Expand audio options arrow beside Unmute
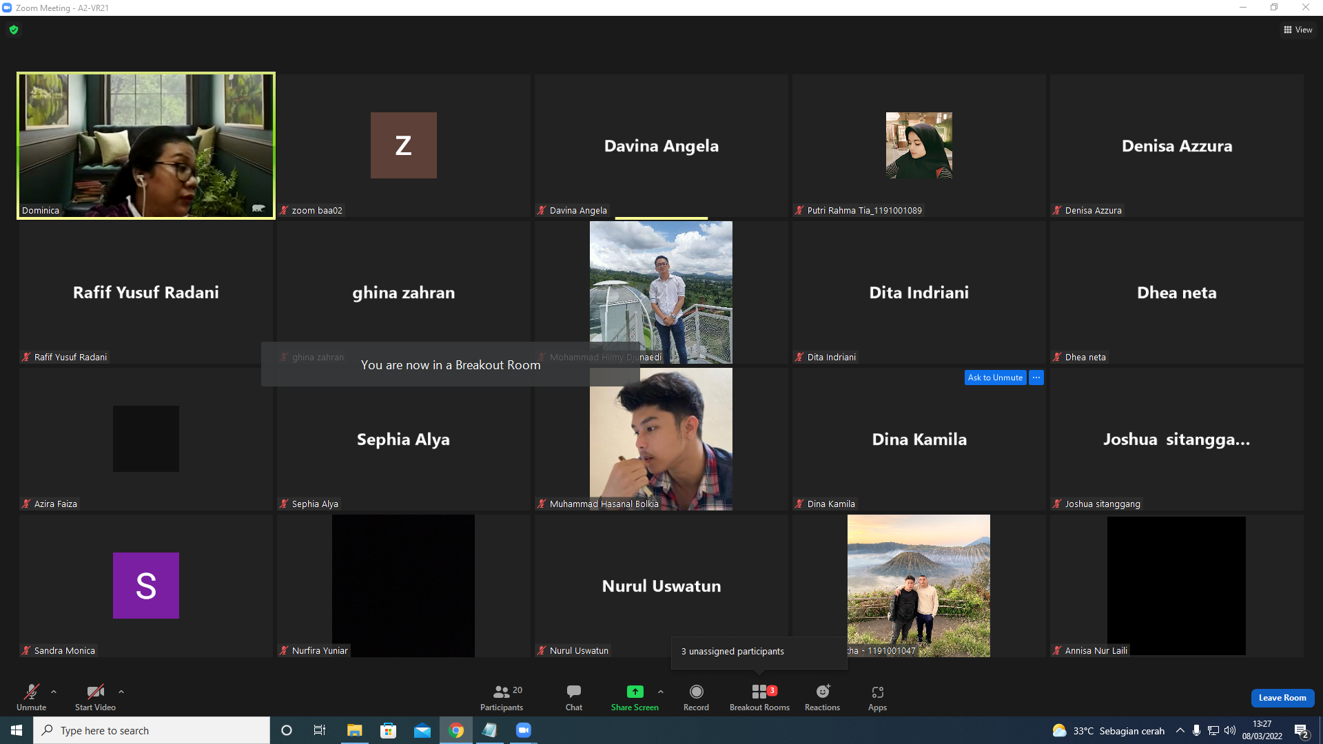This screenshot has height=744, width=1323. tap(54, 692)
